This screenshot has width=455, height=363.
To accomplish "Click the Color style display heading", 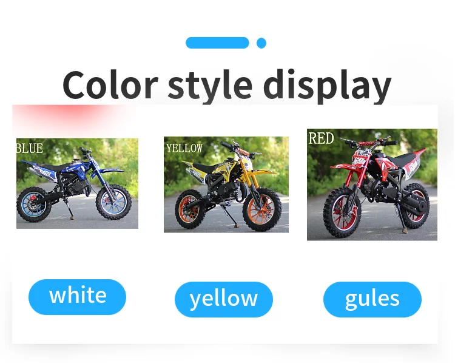I will click(x=227, y=85).
